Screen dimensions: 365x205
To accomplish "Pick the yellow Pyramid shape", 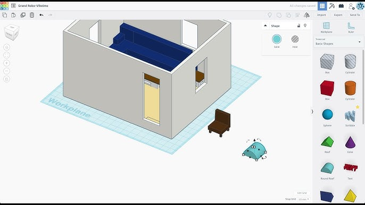I will (350, 195).
